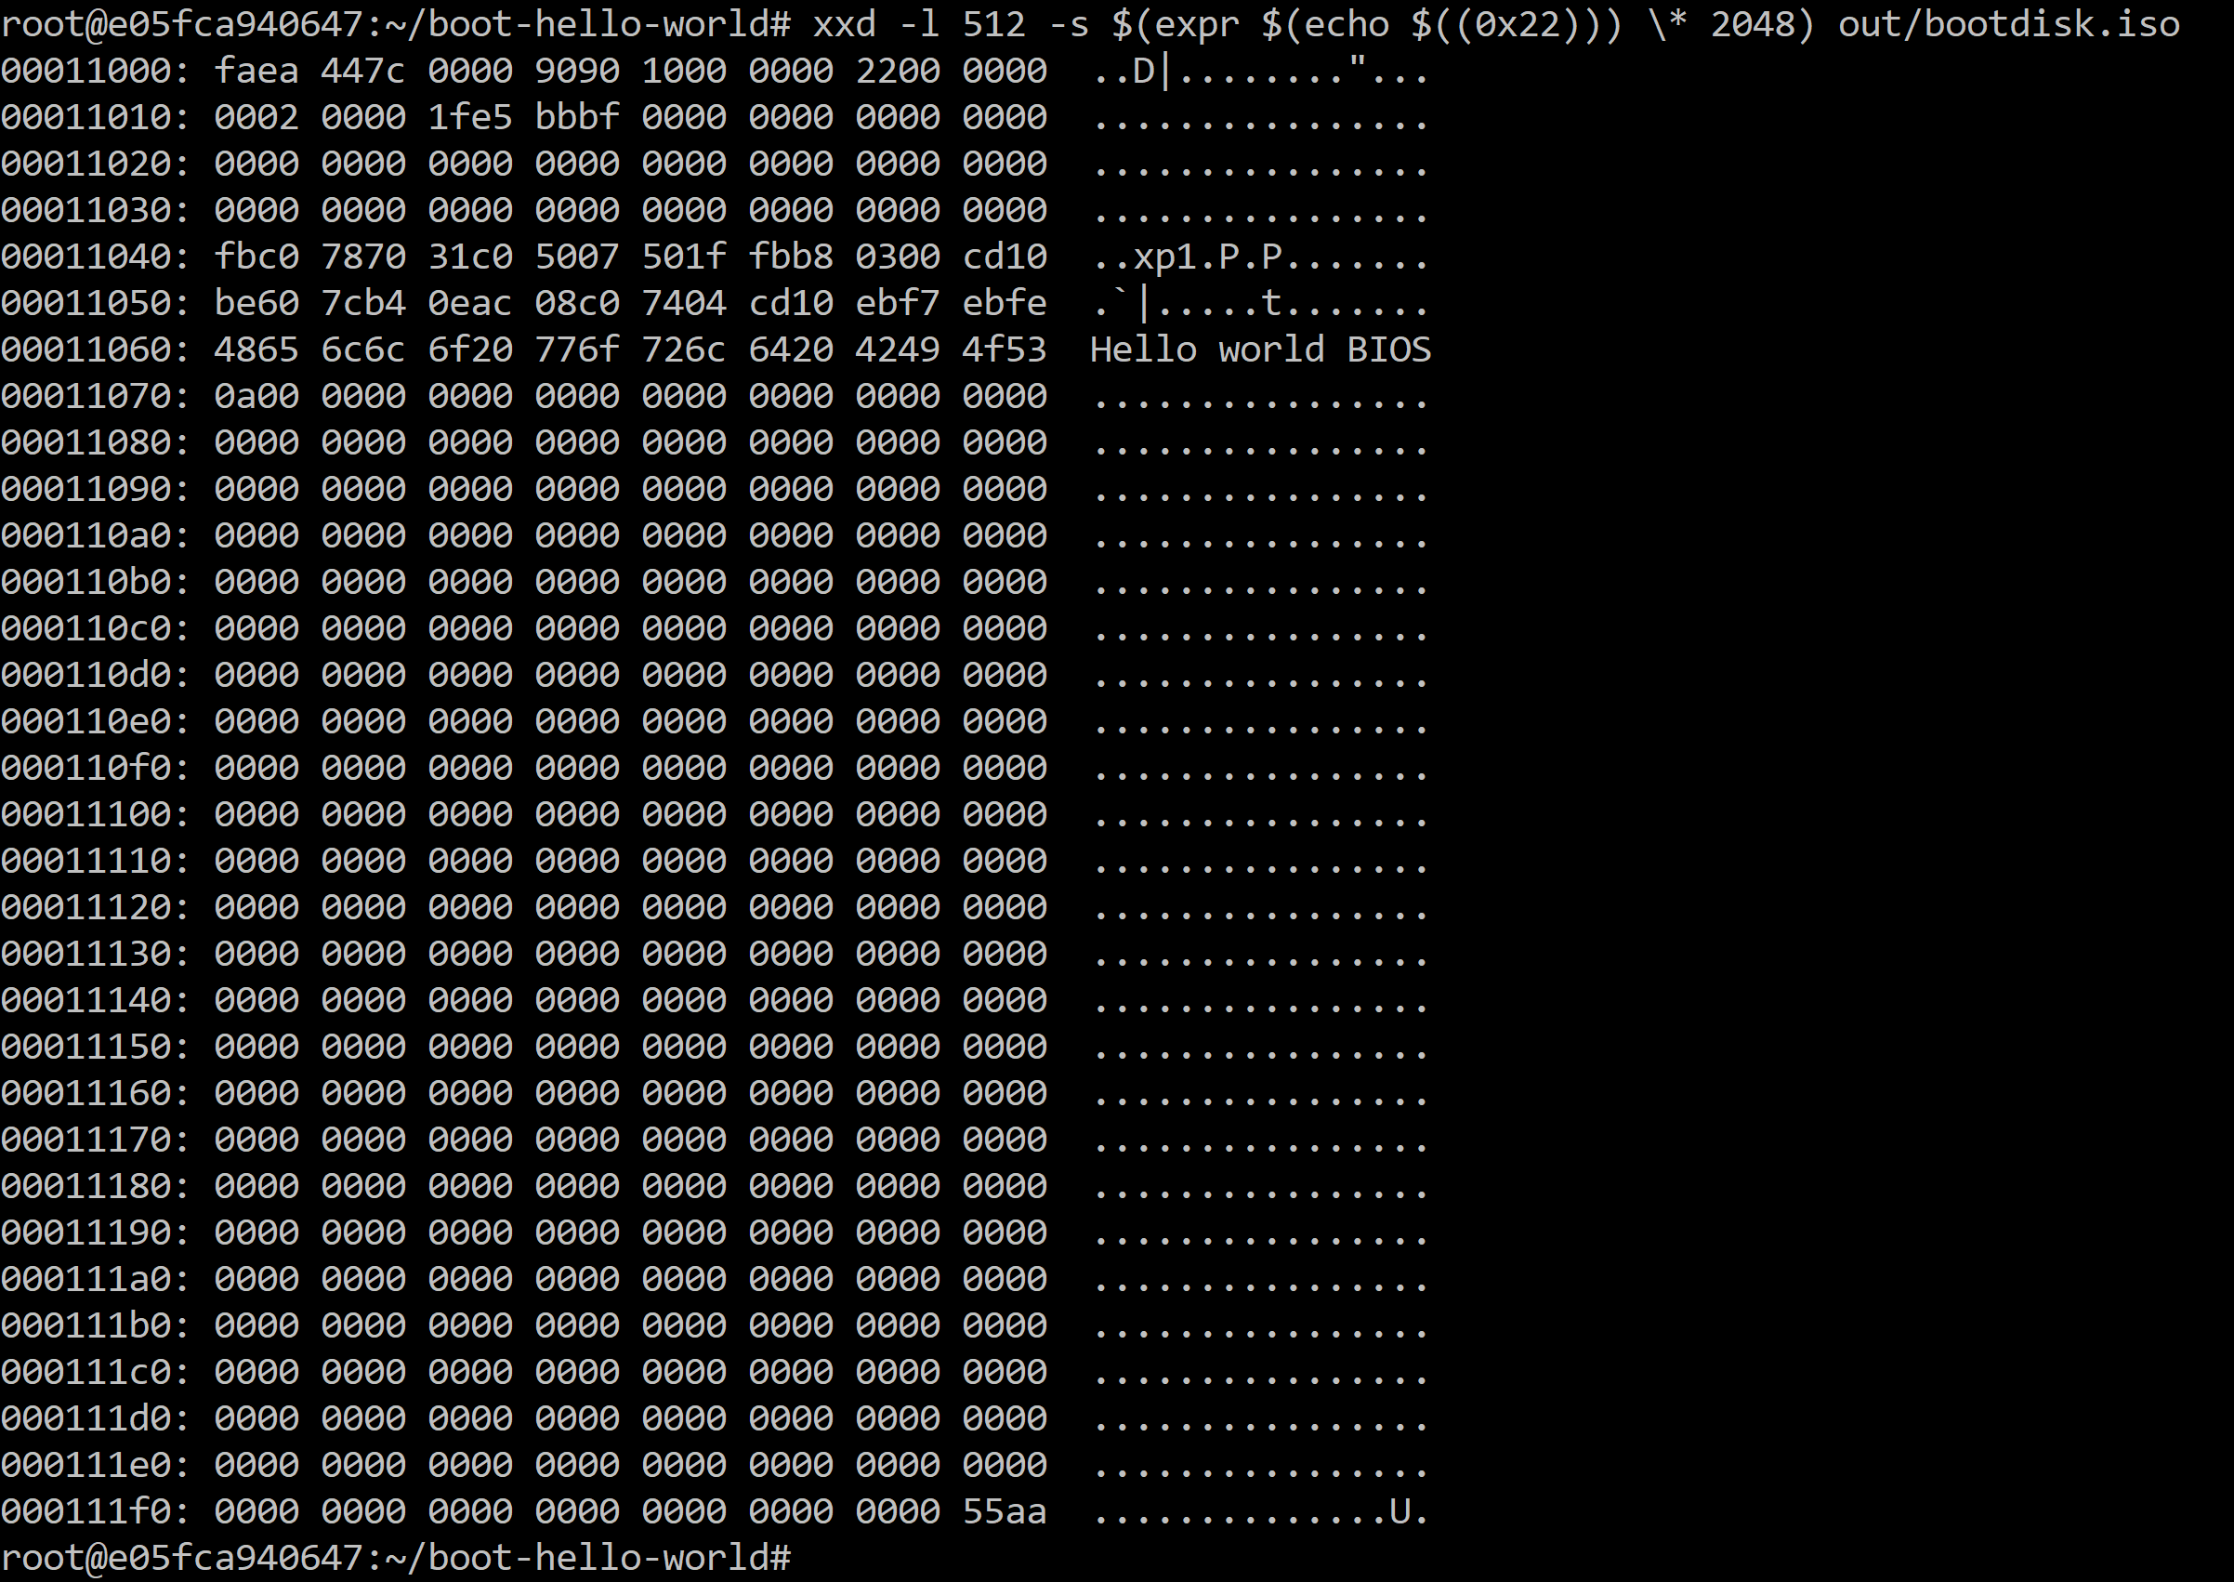2234x1582 pixels.
Task: Click offset 00011060: label
Action: [x=96, y=349]
